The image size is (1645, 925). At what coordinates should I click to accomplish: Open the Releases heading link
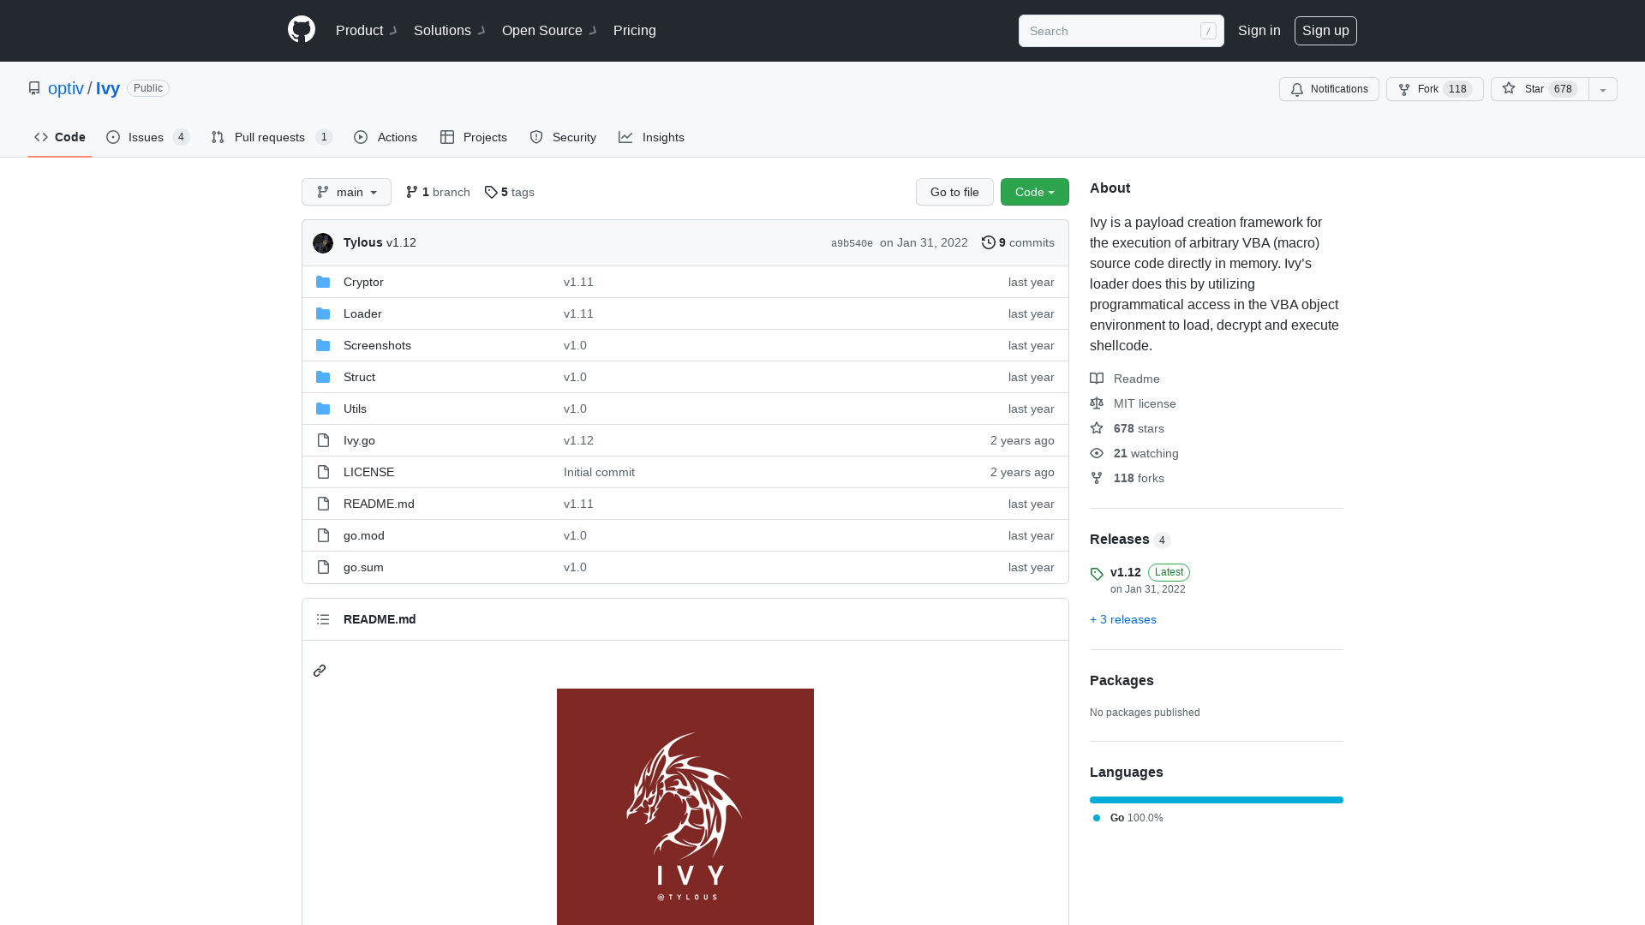coord(1120,539)
